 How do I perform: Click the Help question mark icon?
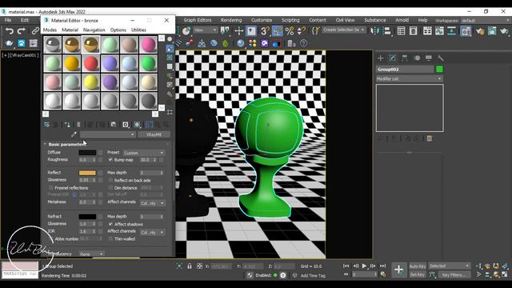coord(304,43)
